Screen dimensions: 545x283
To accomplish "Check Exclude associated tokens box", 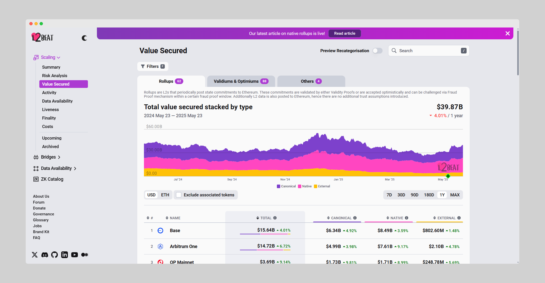I will click(x=179, y=195).
